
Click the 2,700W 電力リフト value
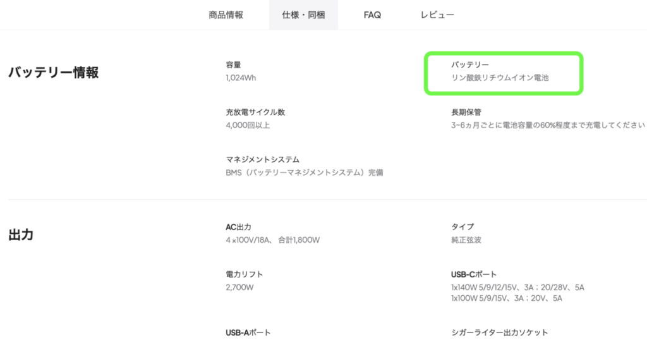coord(239,288)
